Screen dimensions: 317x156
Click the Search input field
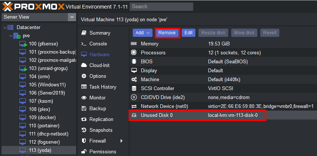[x=161, y=7]
